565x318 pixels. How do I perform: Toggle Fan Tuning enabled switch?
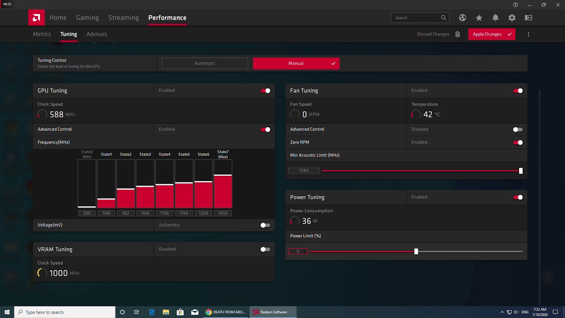pos(518,91)
